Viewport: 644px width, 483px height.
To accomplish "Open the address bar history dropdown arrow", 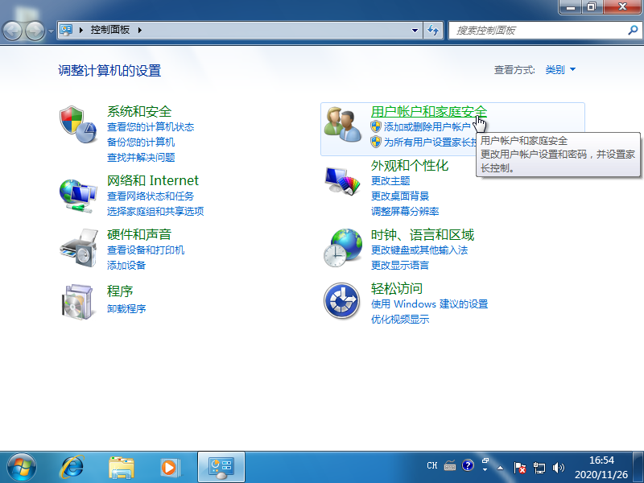I will click(415, 31).
